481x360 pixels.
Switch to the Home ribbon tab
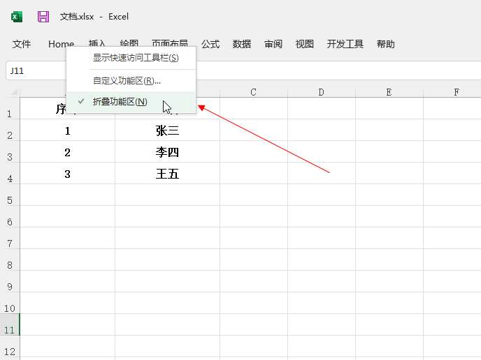[x=61, y=44]
